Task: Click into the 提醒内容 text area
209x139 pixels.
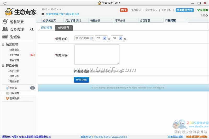Action: [97, 54]
